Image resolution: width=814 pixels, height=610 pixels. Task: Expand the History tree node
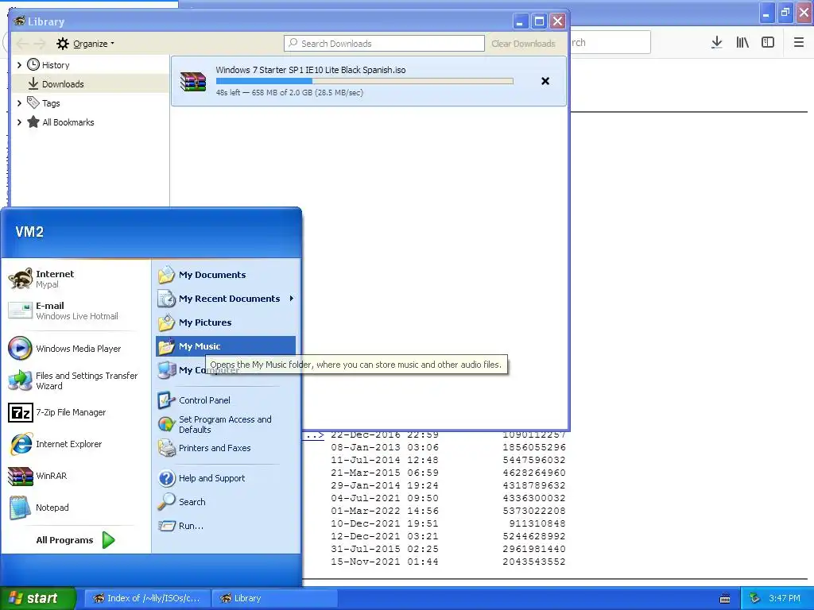tap(19, 65)
